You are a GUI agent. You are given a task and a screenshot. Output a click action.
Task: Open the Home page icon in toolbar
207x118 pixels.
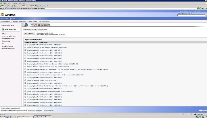click(17, 6)
